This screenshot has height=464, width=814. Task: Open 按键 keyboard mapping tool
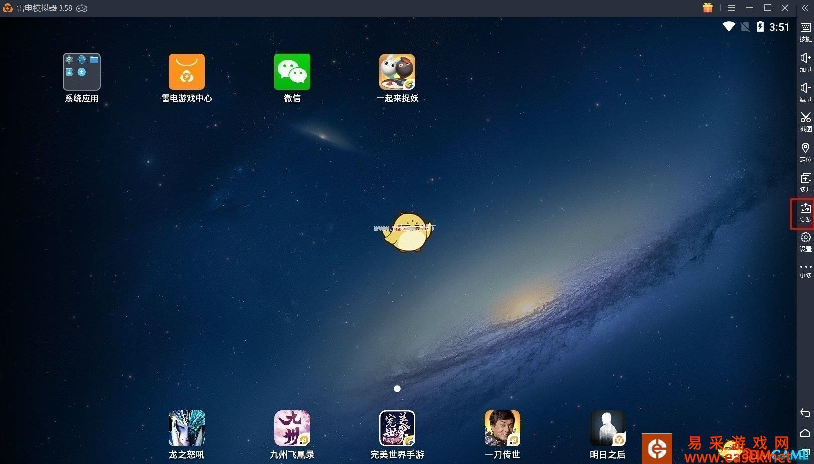point(805,32)
